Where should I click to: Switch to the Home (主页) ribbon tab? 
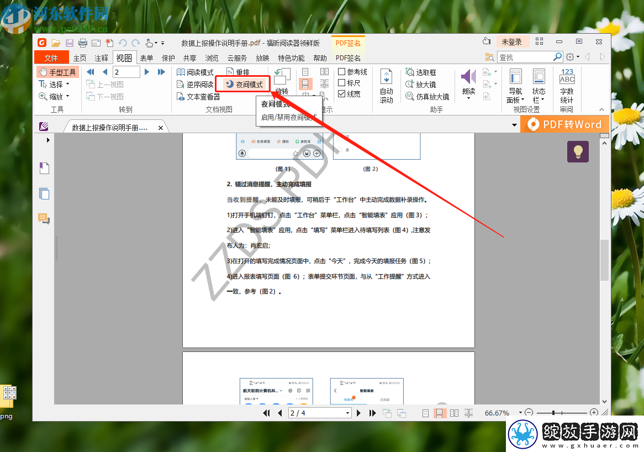[x=80, y=58]
